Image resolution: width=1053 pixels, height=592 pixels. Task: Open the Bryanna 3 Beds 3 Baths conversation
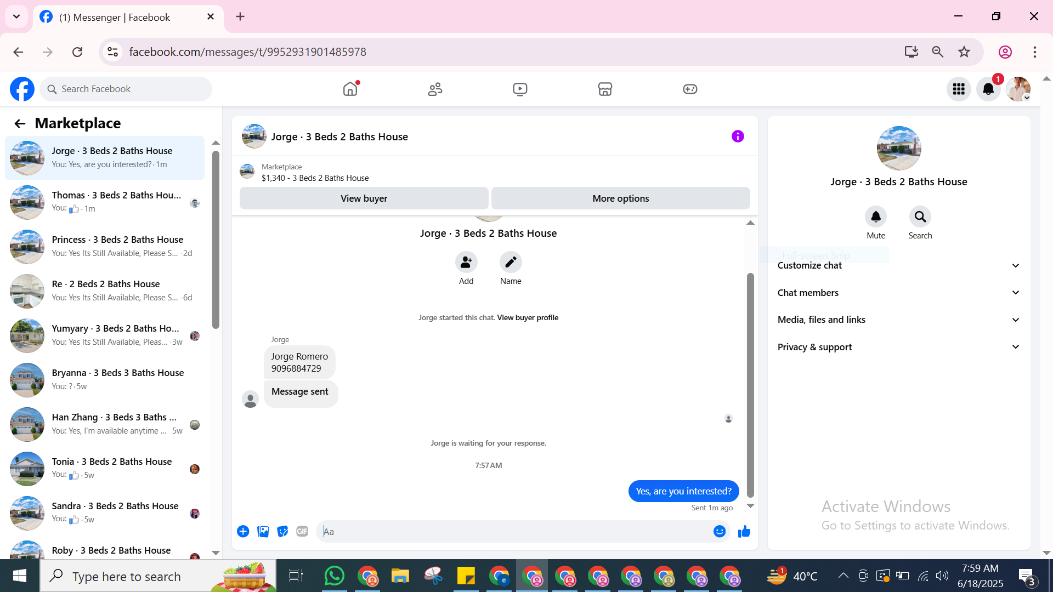[x=105, y=379]
